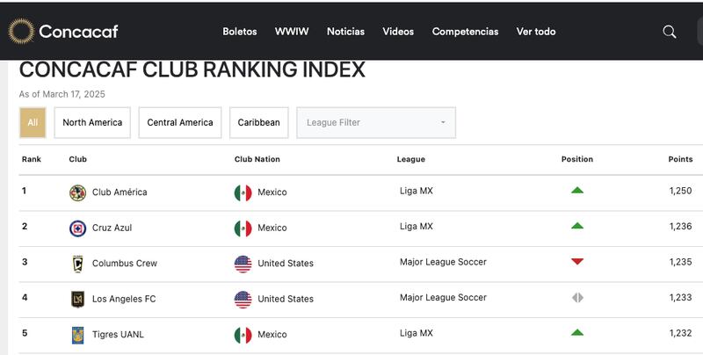Open search with the magnifier icon
Viewport: 703px width, 355px height.
pyautogui.click(x=670, y=32)
